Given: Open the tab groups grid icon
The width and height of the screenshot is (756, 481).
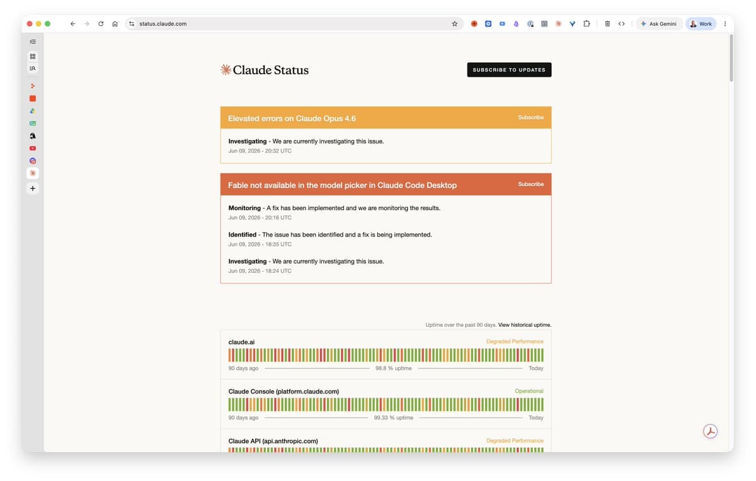Looking at the screenshot, I should tap(33, 56).
